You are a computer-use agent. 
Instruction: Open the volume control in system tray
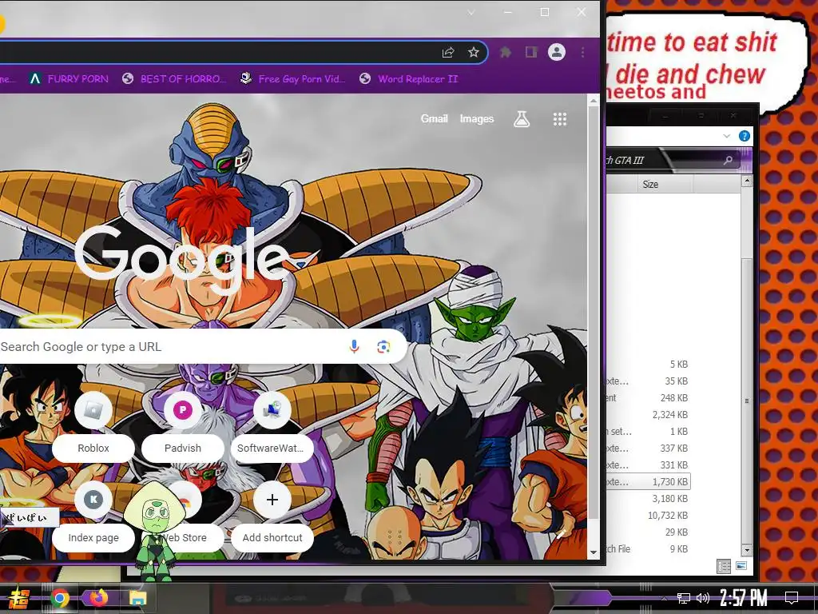(703, 598)
